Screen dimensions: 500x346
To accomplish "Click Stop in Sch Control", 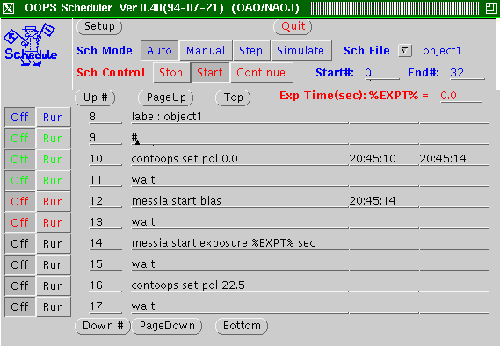I will [x=171, y=72].
